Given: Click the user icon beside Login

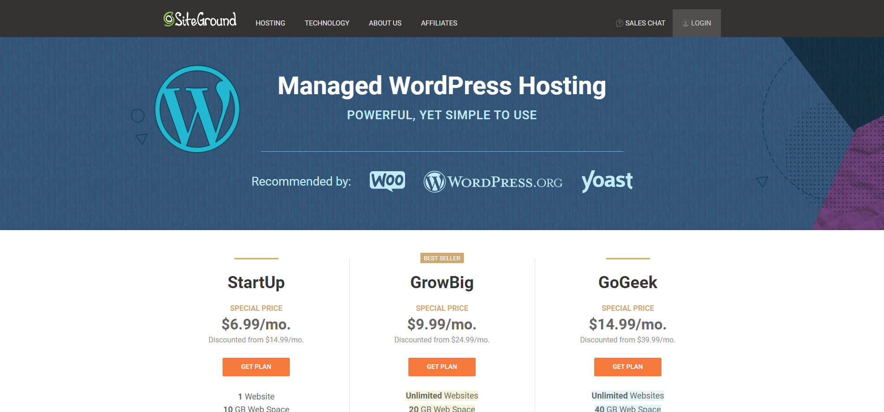Looking at the screenshot, I should pos(685,23).
